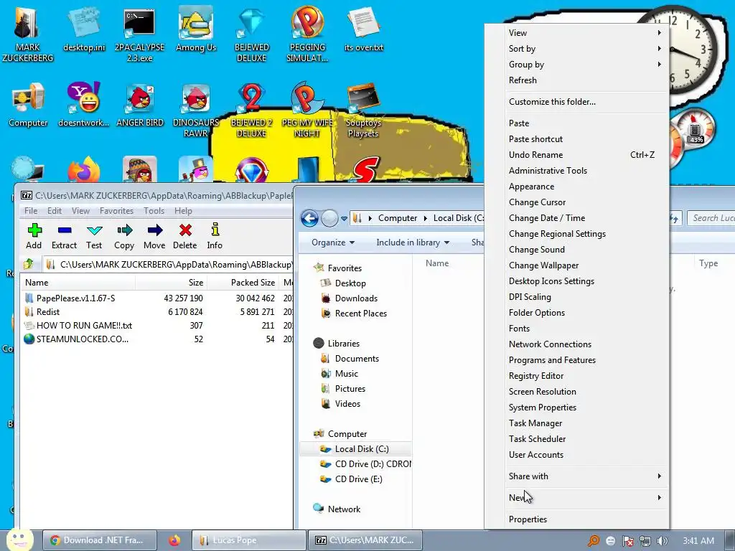The image size is (735, 551).
Task: Switch to the 7-Zip taskbar button
Action: [x=365, y=540]
